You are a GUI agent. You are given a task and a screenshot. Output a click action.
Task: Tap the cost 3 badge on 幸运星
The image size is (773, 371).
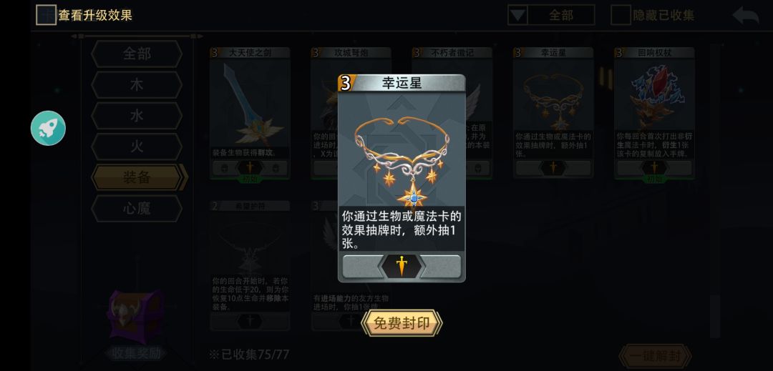(345, 83)
